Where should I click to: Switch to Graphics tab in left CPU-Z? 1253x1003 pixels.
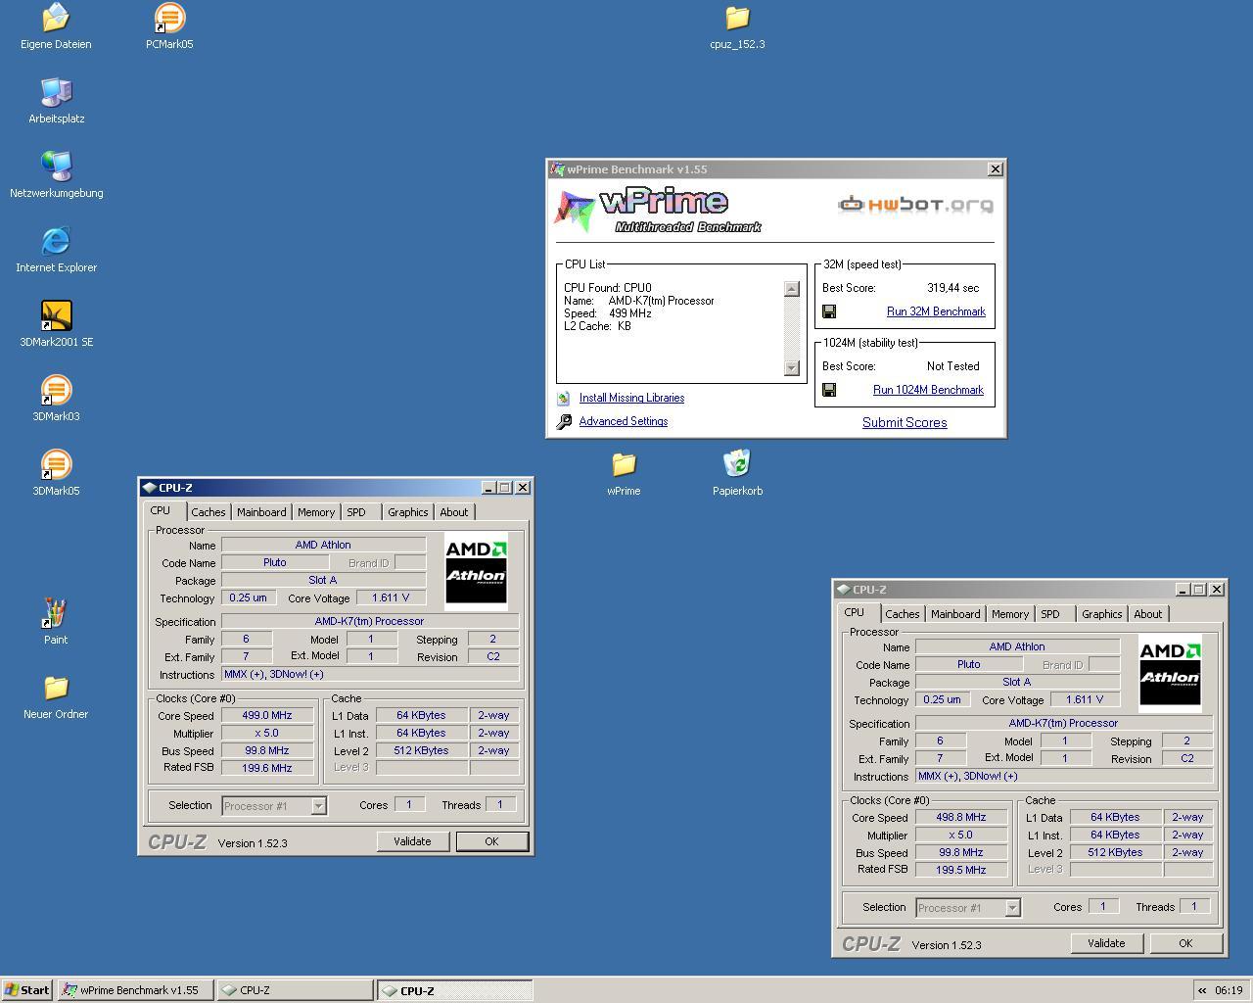click(x=408, y=512)
